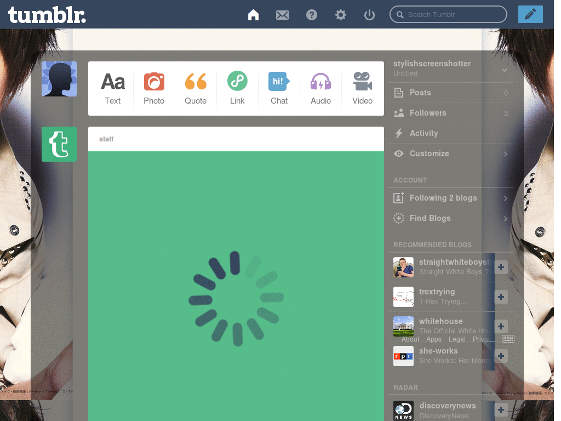Click the Log out power icon
The image size is (561, 421).
pos(369,15)
